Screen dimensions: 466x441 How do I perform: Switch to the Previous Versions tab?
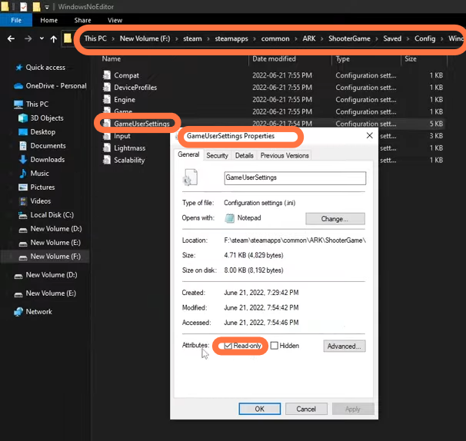[x=285, y=155]
